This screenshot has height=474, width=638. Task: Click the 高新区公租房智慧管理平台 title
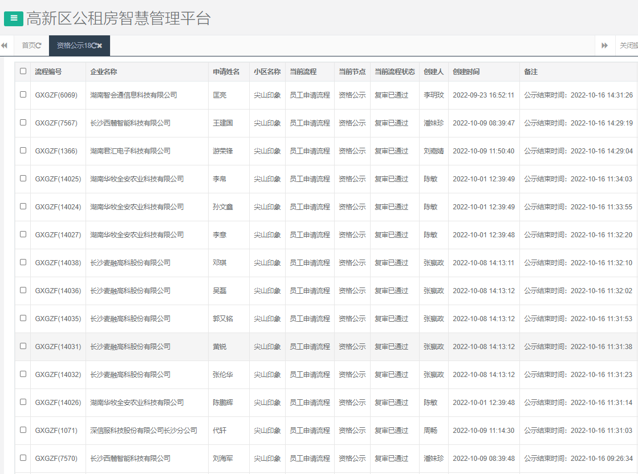point(119,18)
